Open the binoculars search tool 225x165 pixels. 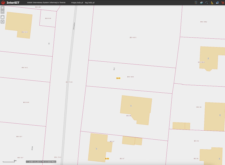coord(207,3)
